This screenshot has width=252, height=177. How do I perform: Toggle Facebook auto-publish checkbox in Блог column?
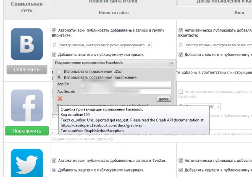(x=181, y=92)
